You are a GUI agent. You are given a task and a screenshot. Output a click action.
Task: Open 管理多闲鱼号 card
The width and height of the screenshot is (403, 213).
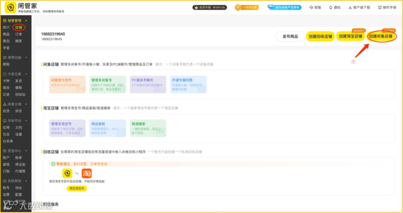click(x=108, y=84)
